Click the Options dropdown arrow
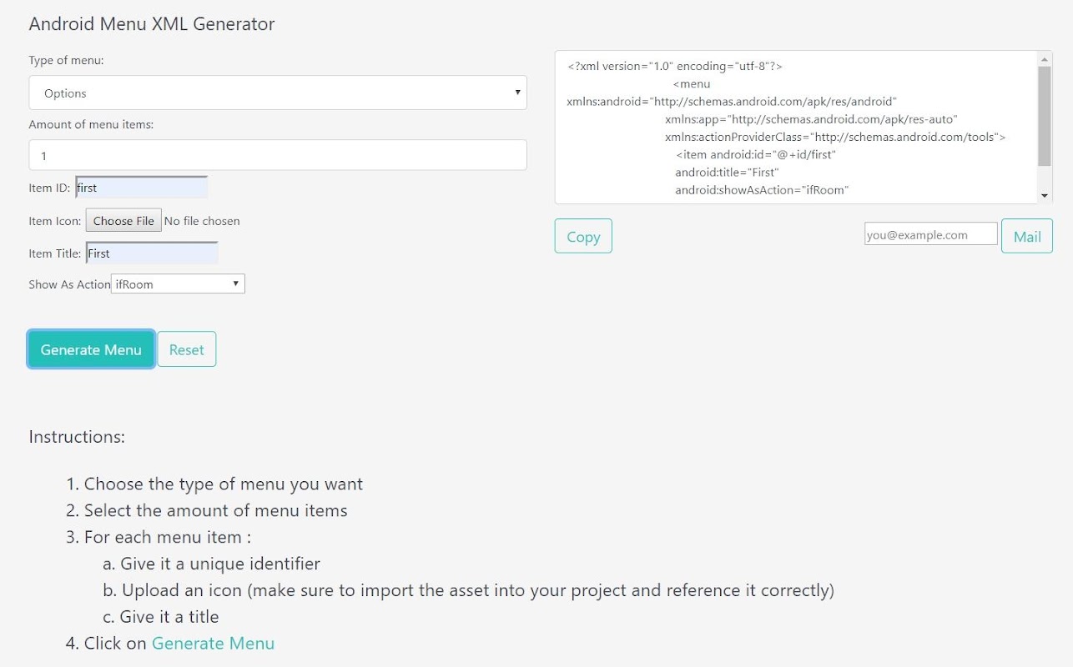Screen dimensions: 1073x667 pyautogui.click(x=517, y=93)
